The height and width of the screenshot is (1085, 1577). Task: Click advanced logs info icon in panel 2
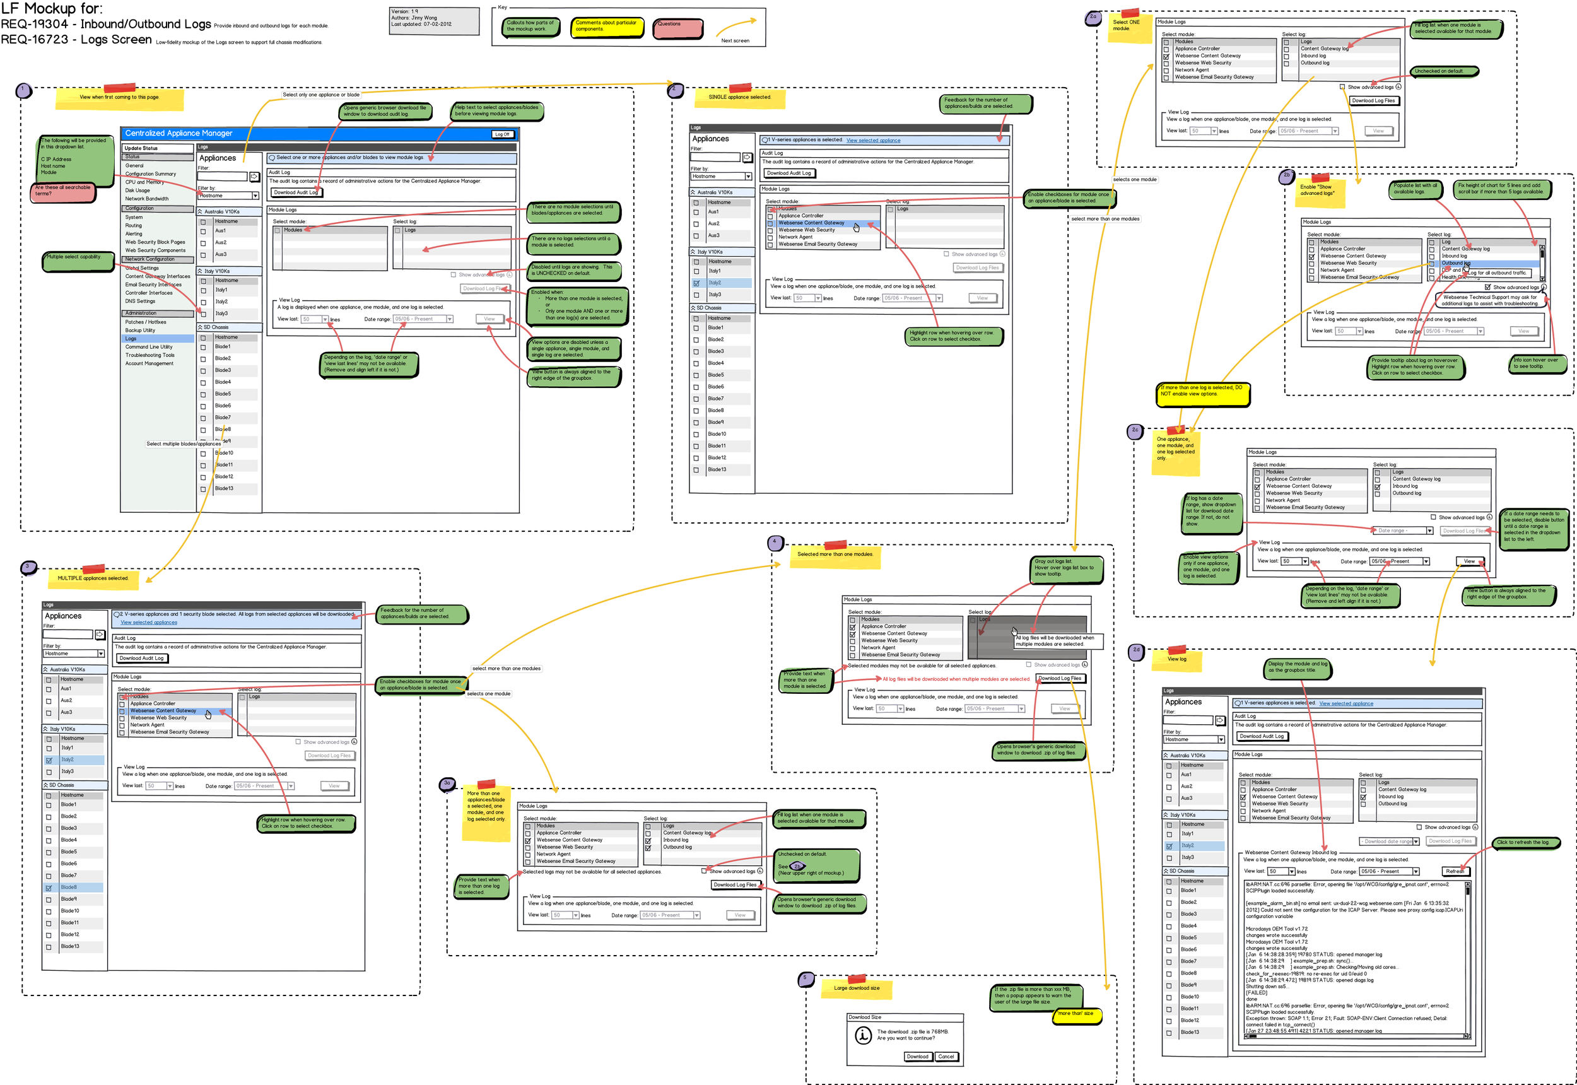1002,254
